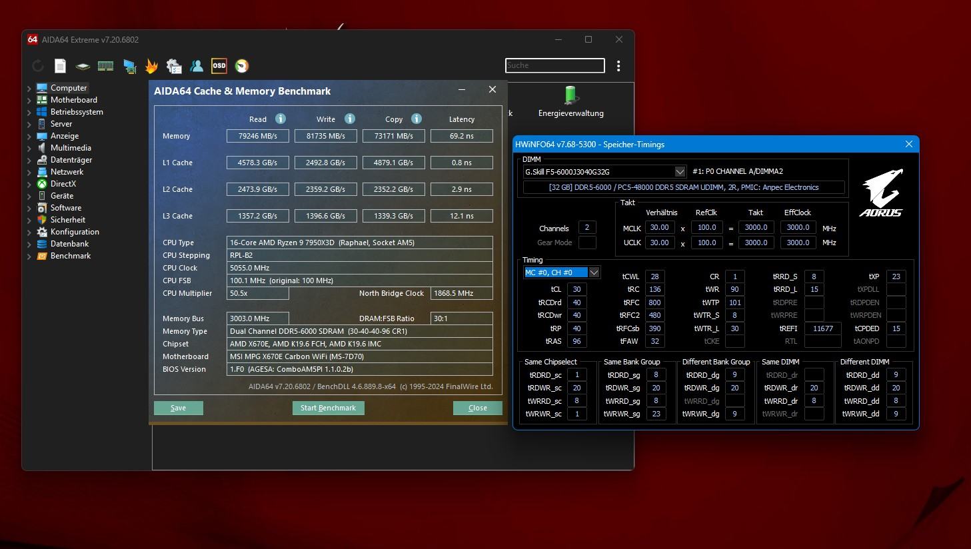Expand the Computer tree node
The image size is (971, 549).
pos(29,88)
